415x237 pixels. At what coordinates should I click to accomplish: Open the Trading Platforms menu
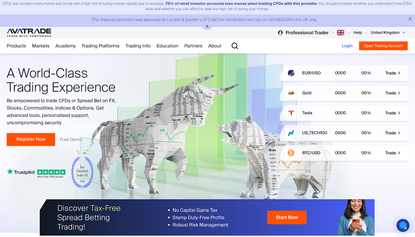tap(100, 46)
